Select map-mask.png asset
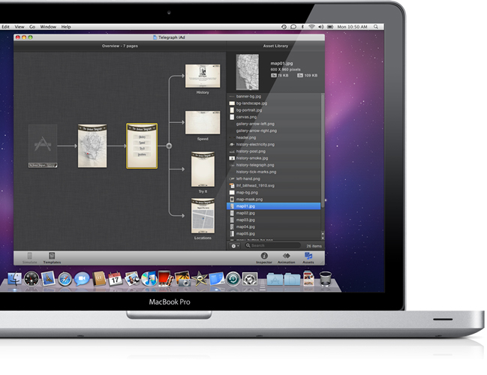This screenshot has width=487, height=375. pyautogui.click(x=274, y=199)
